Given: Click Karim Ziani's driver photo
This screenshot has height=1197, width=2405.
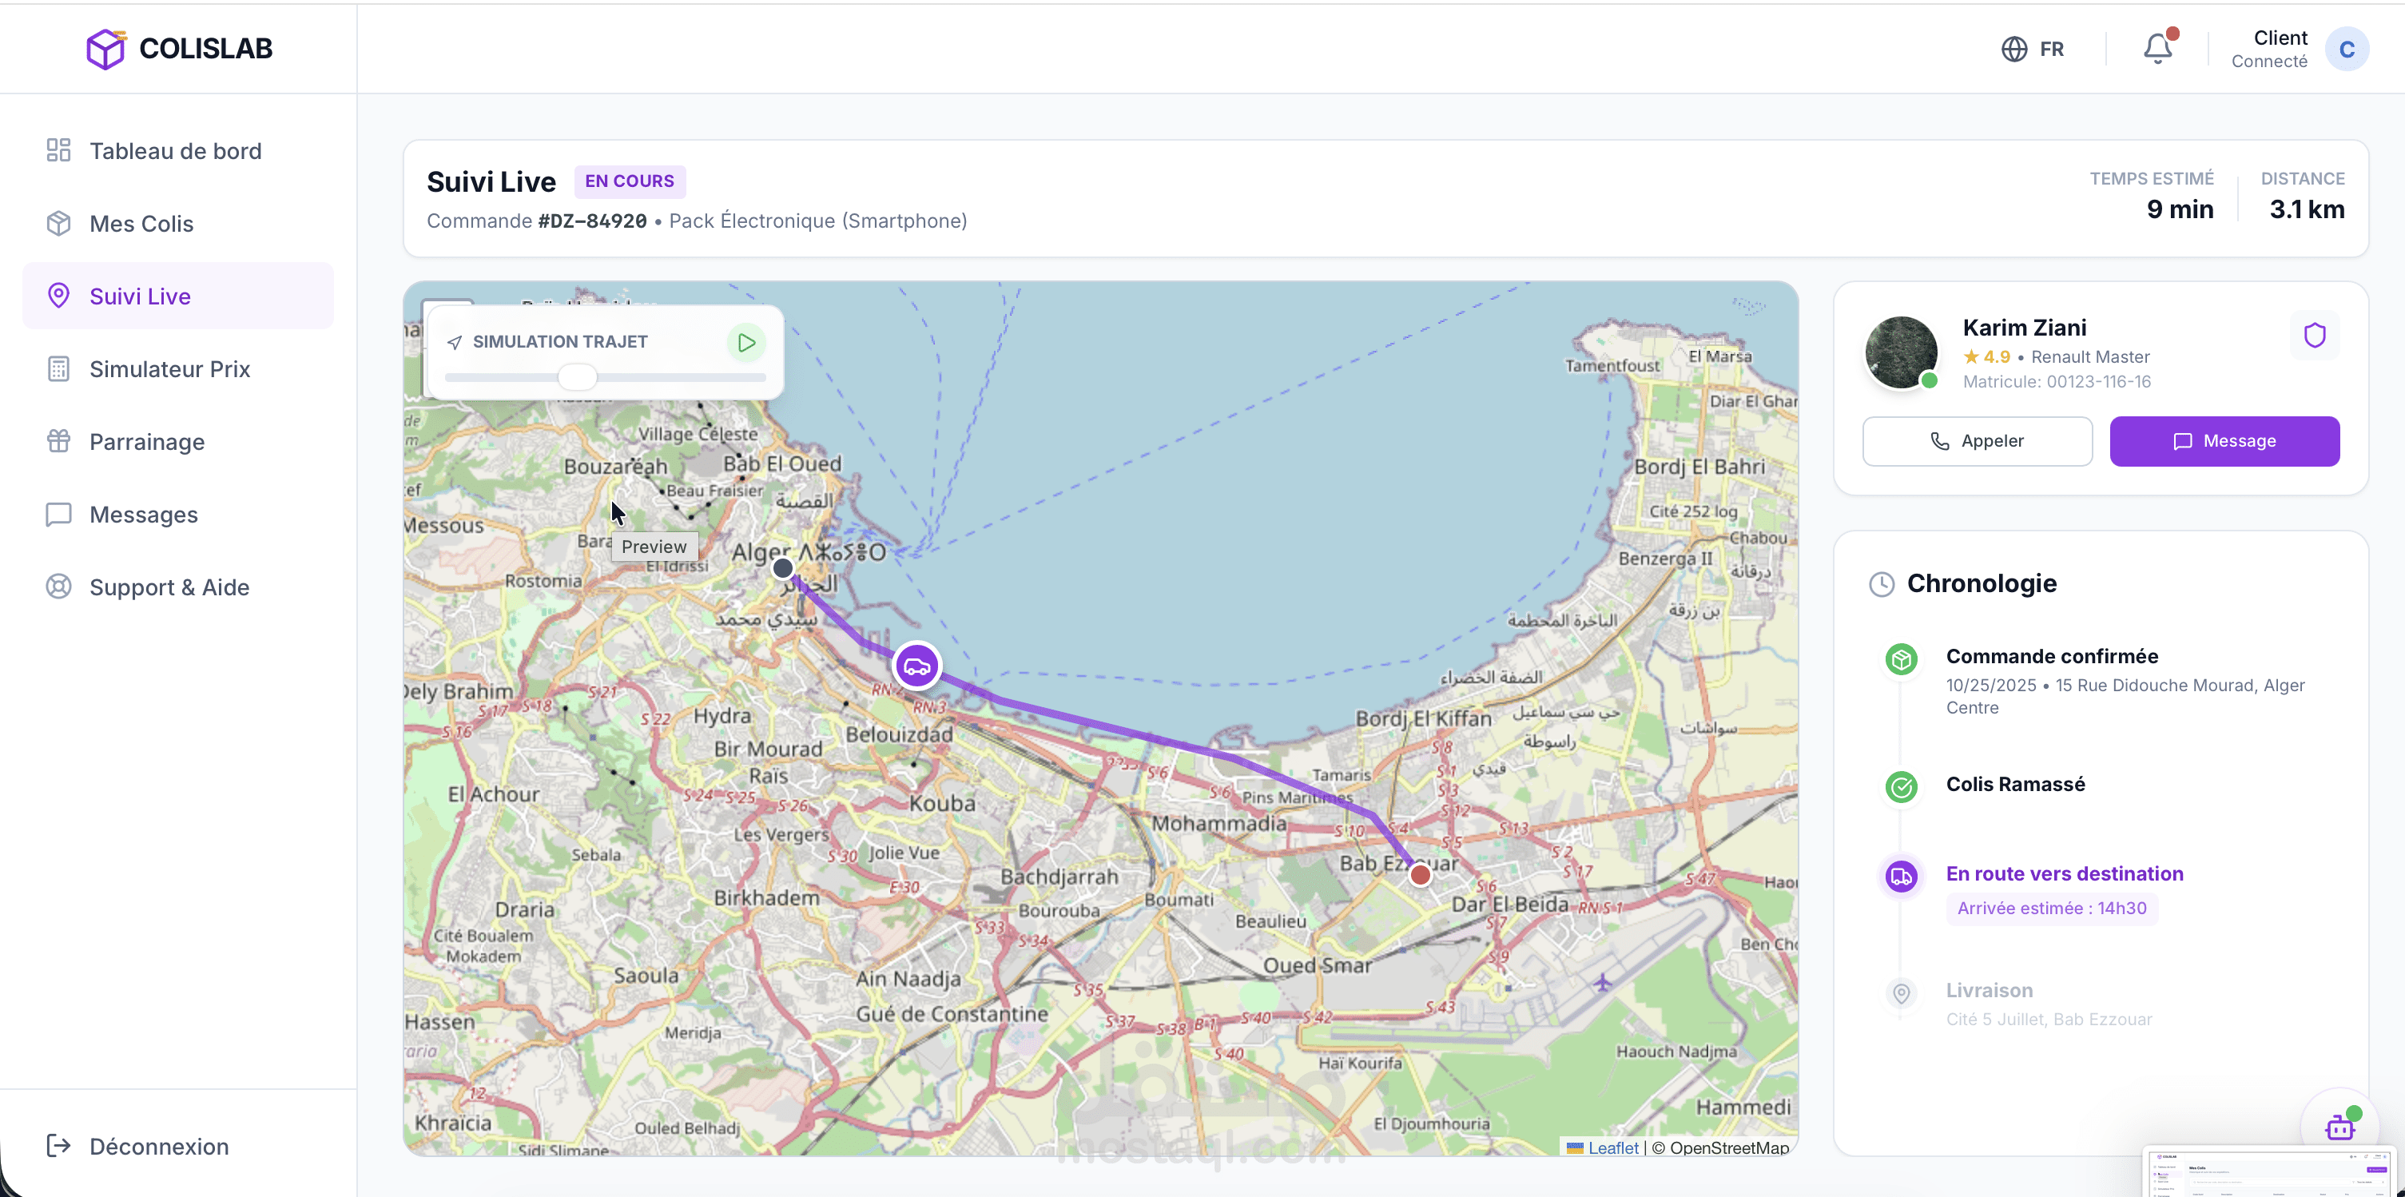Looking at the screenshot, I should [x=1901, y=352].
